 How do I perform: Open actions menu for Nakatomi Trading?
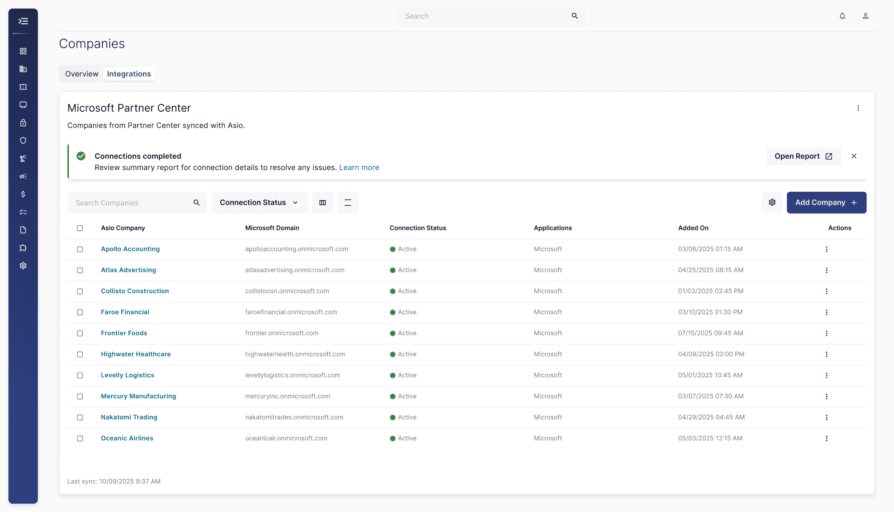(x=826, y=418)
